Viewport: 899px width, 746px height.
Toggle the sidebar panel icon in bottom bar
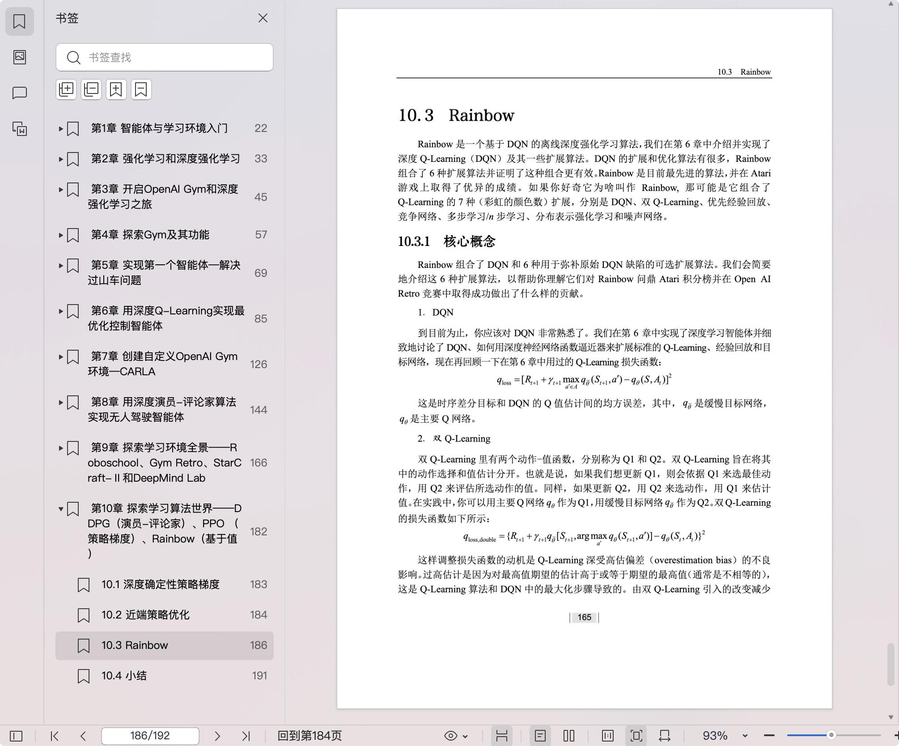[16, 736]
